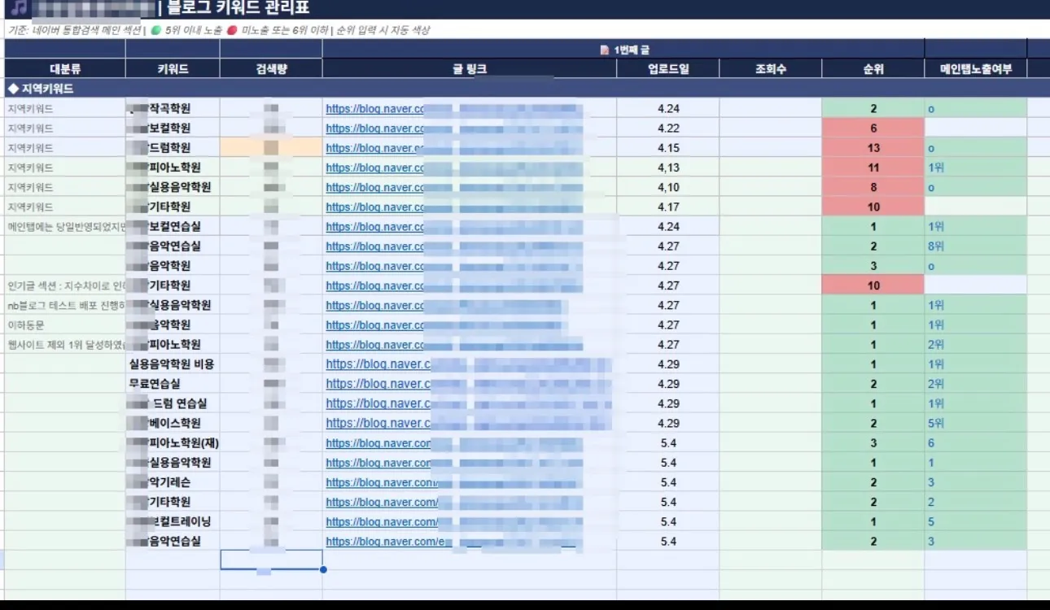1050x610 pixels.
Task: Open the blog link in the 작곡학원 row
Action: coord(454,108)
